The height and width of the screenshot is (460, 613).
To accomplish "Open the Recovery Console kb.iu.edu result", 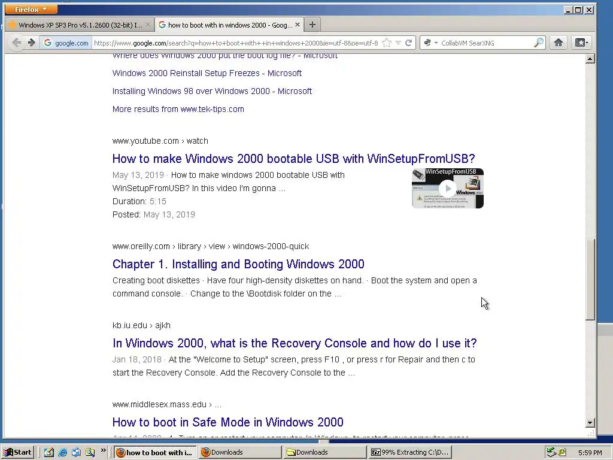I will pos(295,343).
